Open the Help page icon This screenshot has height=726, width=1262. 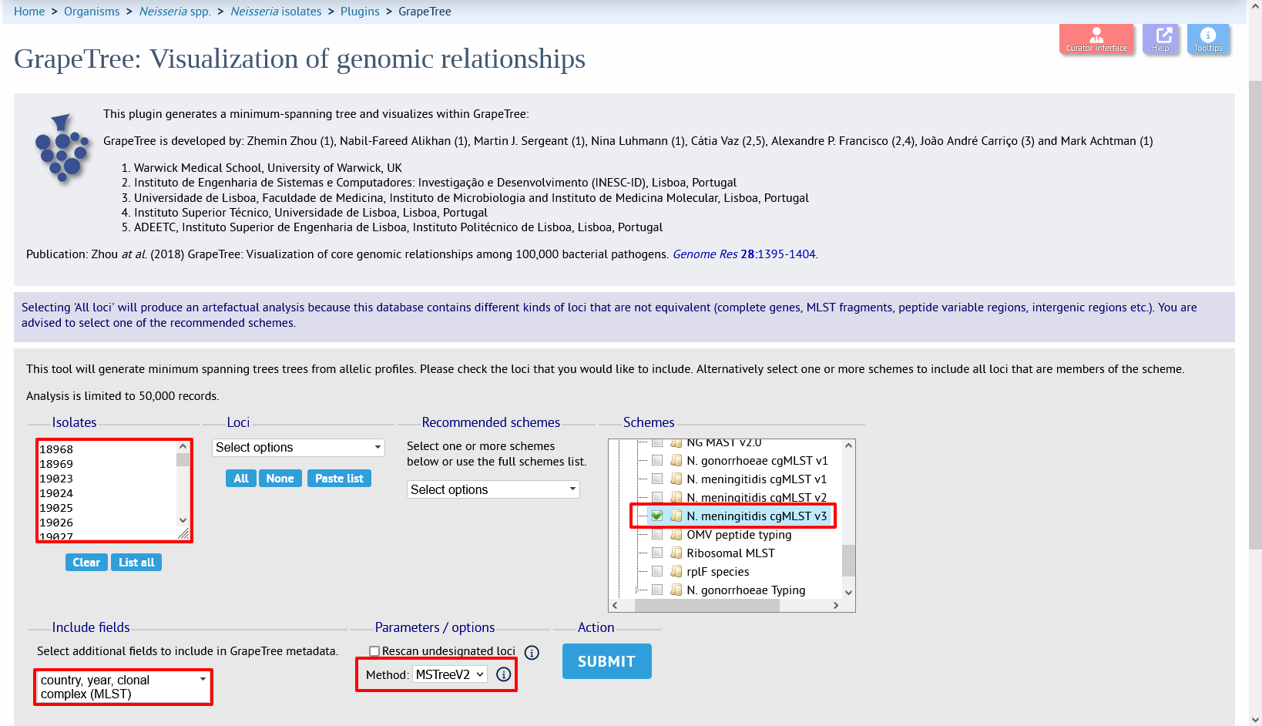click(1160, 39)
